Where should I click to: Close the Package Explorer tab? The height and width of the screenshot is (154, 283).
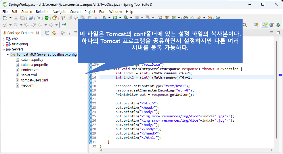point(37,33)
